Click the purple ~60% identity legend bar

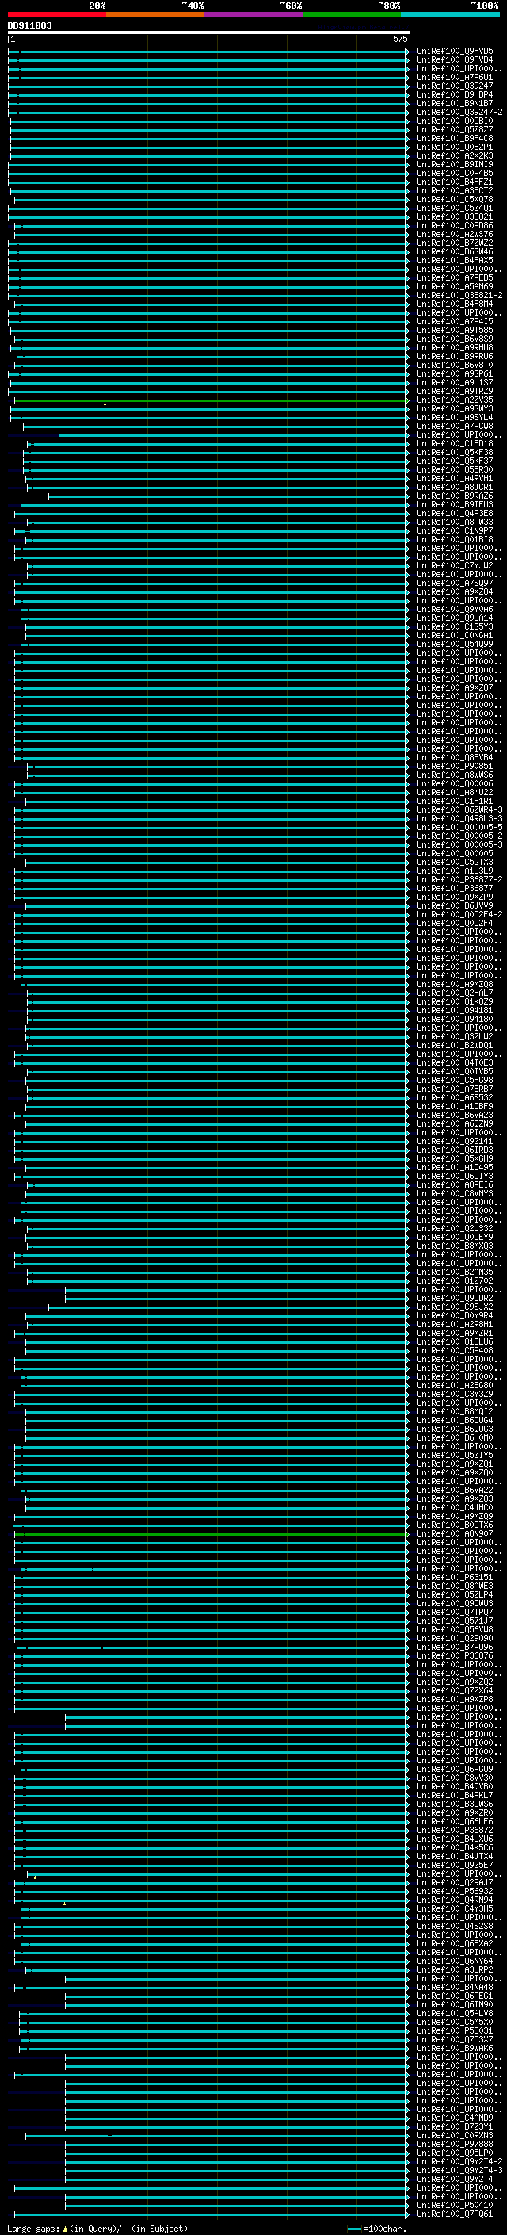point(254,15)
